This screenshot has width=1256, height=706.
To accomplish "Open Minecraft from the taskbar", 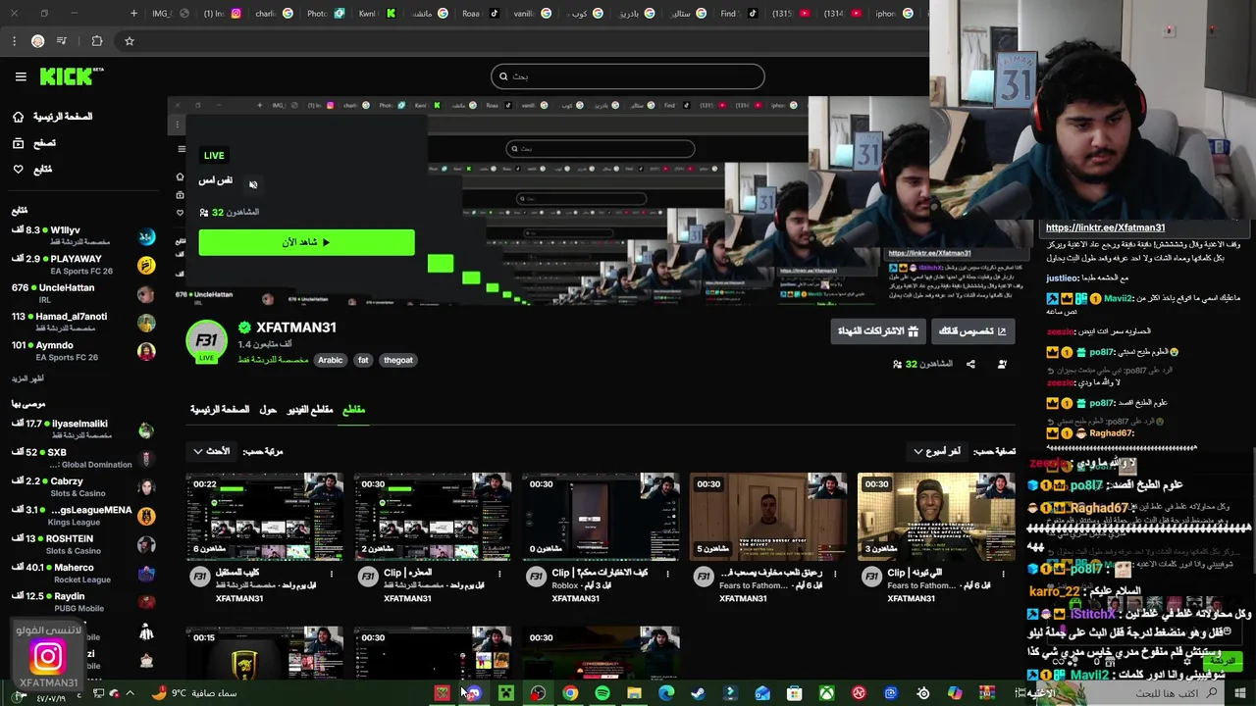I will point(506,693).
